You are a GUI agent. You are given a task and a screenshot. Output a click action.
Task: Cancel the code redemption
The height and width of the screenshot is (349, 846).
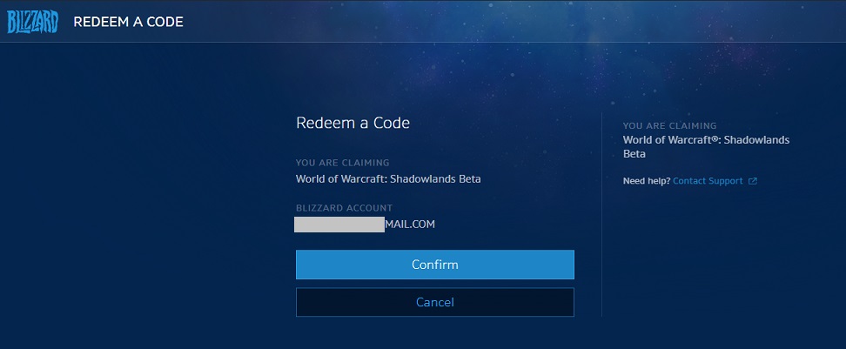[x=435, y=302]
